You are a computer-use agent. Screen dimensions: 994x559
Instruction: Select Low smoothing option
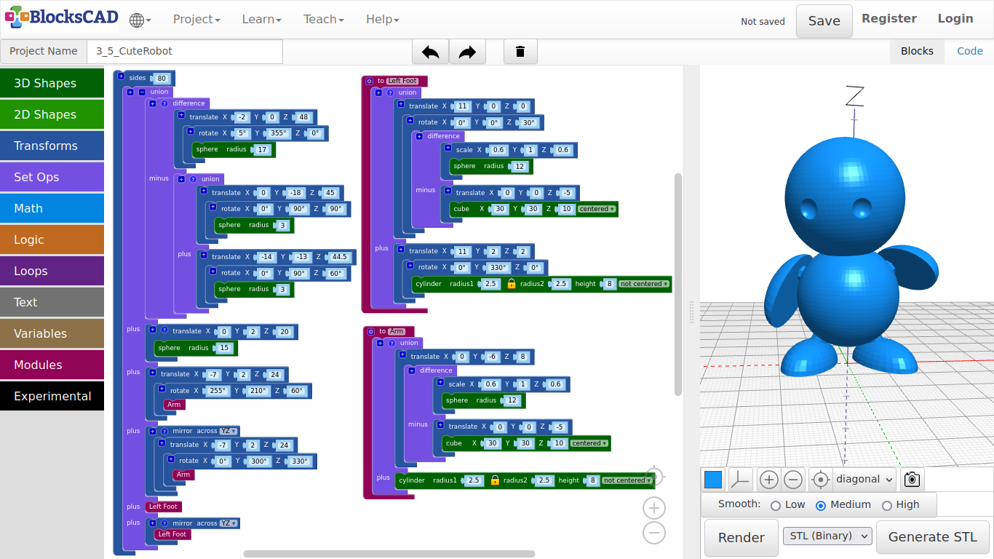776,505
